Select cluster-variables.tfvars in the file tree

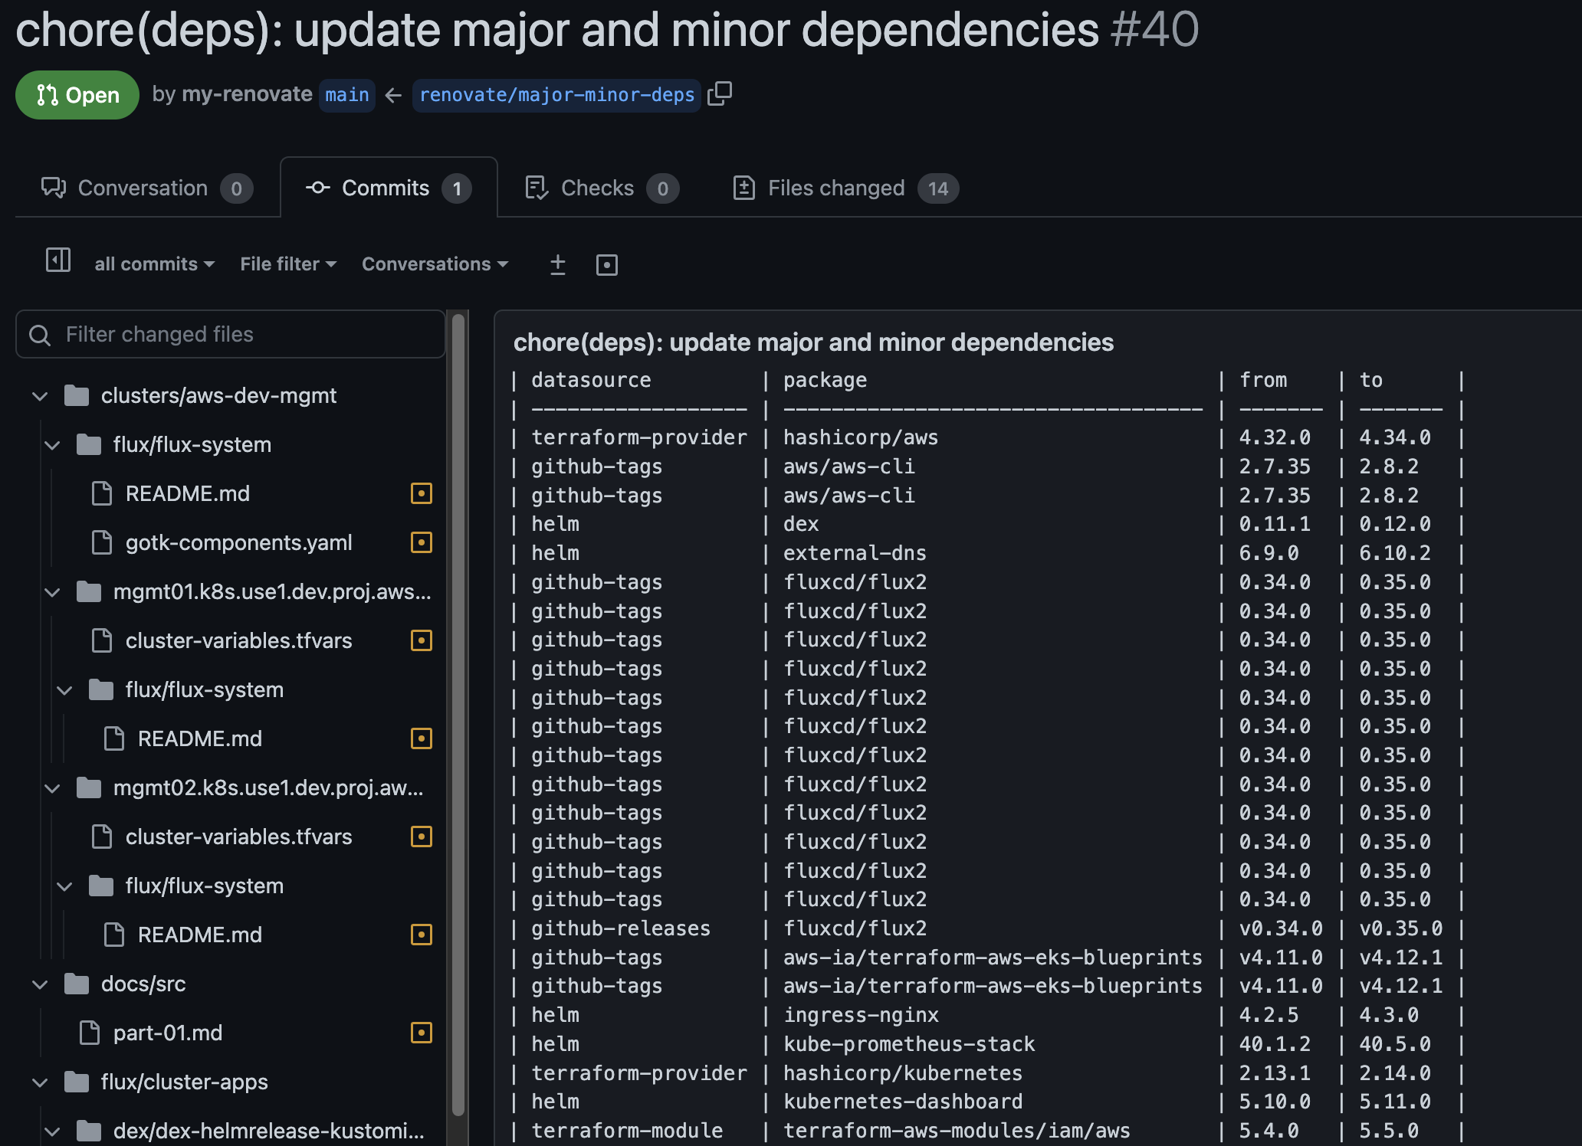[238, 640]
